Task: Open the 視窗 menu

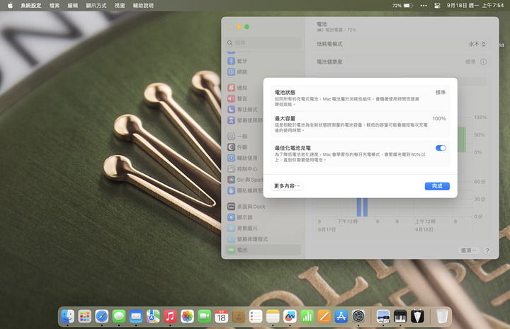Action: point(120,6)
